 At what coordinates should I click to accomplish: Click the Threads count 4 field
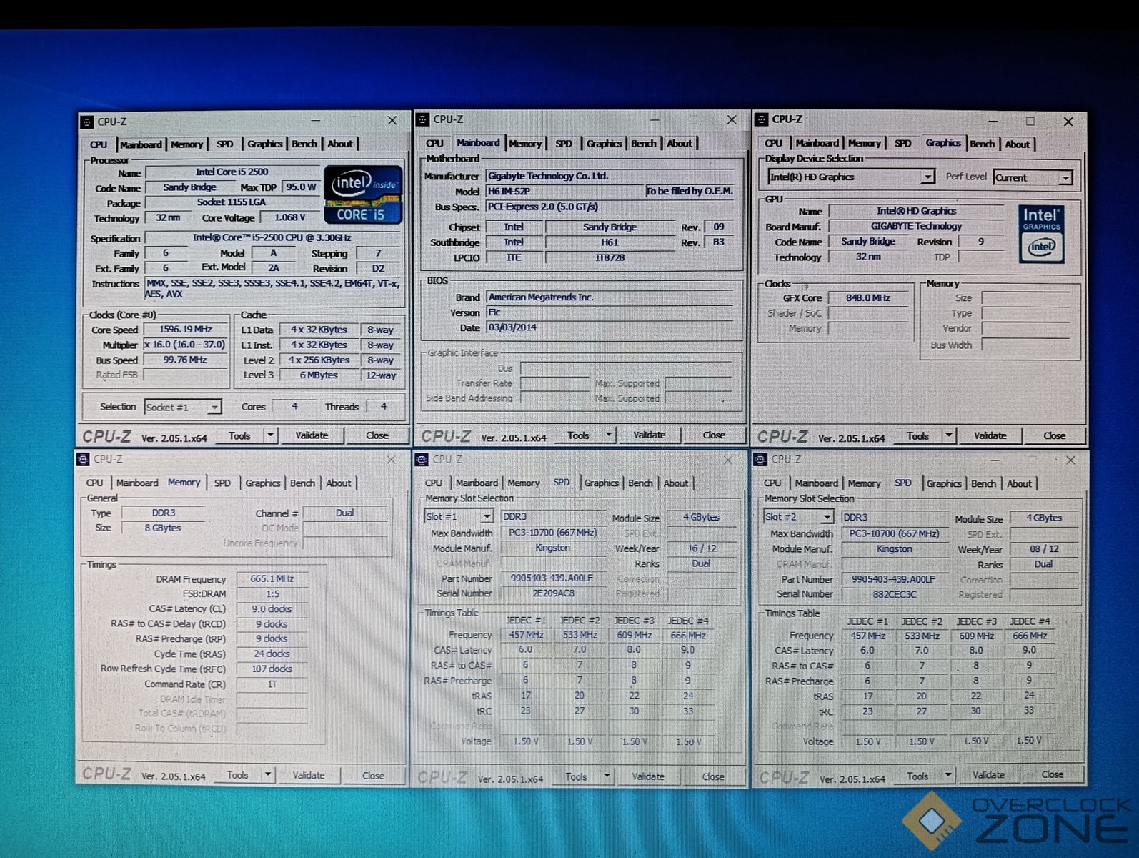pos(384,406)
